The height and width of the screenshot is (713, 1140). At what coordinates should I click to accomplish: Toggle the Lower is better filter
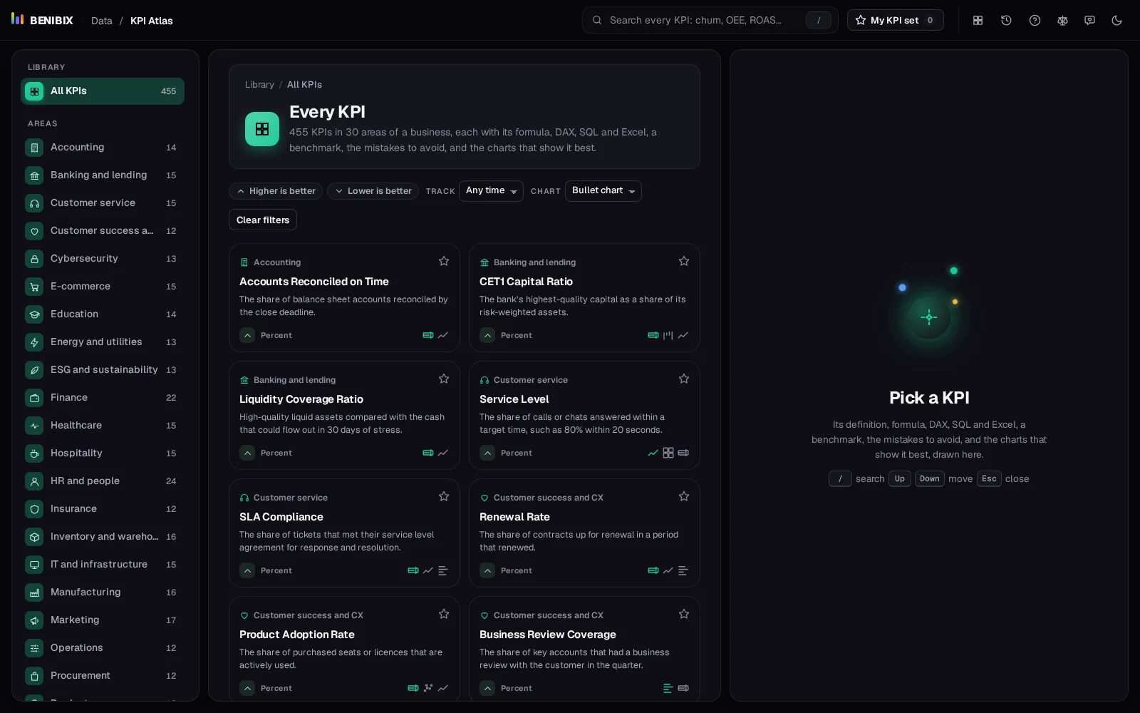tap(373, 191)
